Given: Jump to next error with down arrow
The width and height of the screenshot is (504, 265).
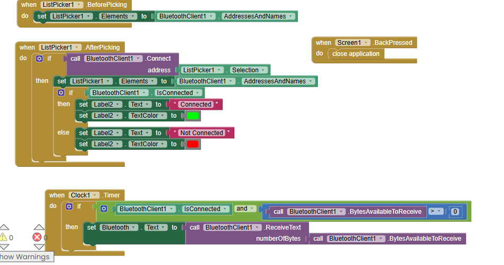Looking at the screenshot, I should 39,247.
